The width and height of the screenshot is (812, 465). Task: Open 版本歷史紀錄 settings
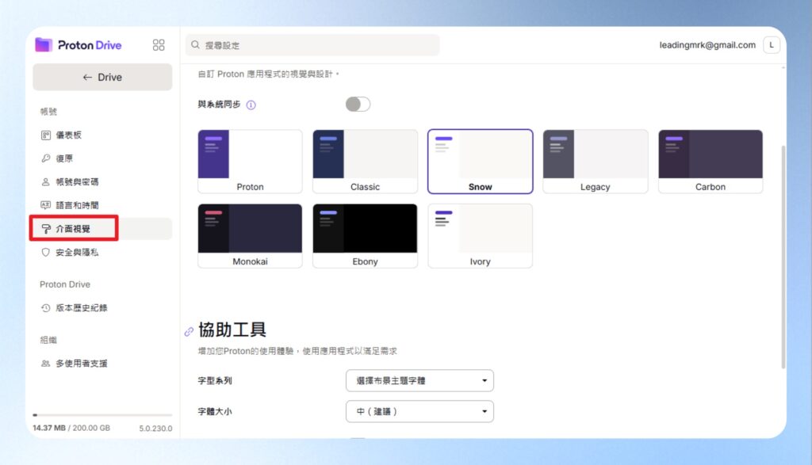(102, 308)
